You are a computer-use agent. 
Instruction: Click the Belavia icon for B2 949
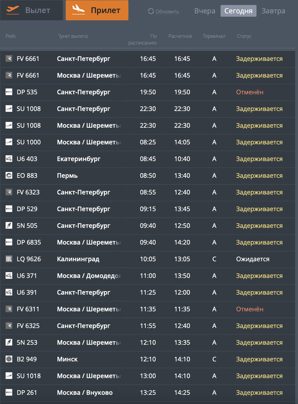point(9,359)
